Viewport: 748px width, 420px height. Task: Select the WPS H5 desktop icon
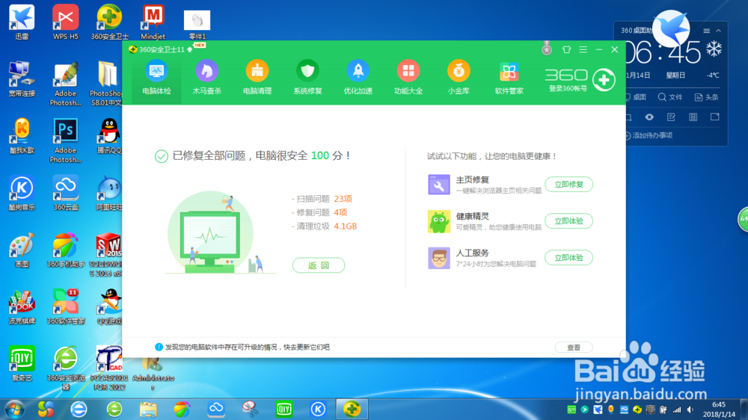point(65,22)
